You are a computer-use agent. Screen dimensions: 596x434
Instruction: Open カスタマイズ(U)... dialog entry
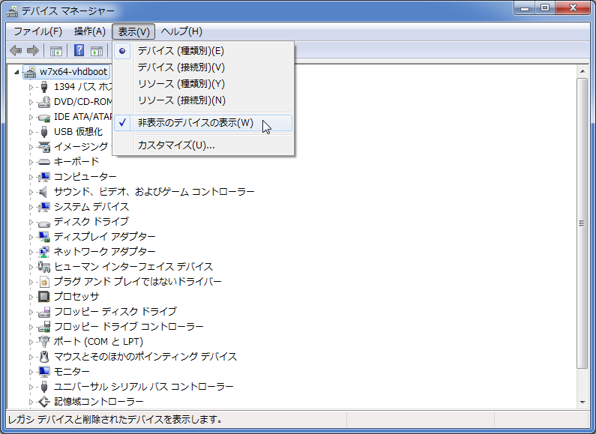click(176, 145)
